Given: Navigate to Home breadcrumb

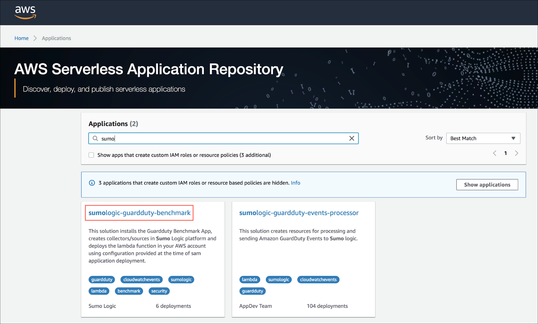Looking at the screenshot, I should [x=21, y=38].
